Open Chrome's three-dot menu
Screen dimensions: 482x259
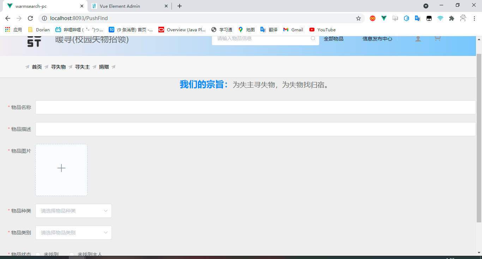pos(474,18)
